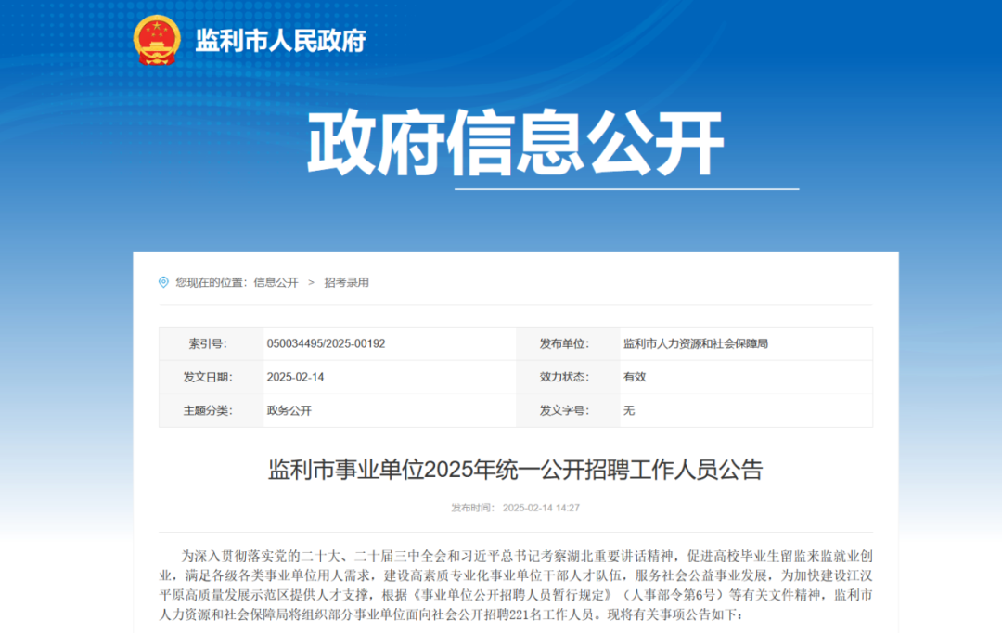
Task: Click the 发布单位 label cell
Action: pos(568,344)
